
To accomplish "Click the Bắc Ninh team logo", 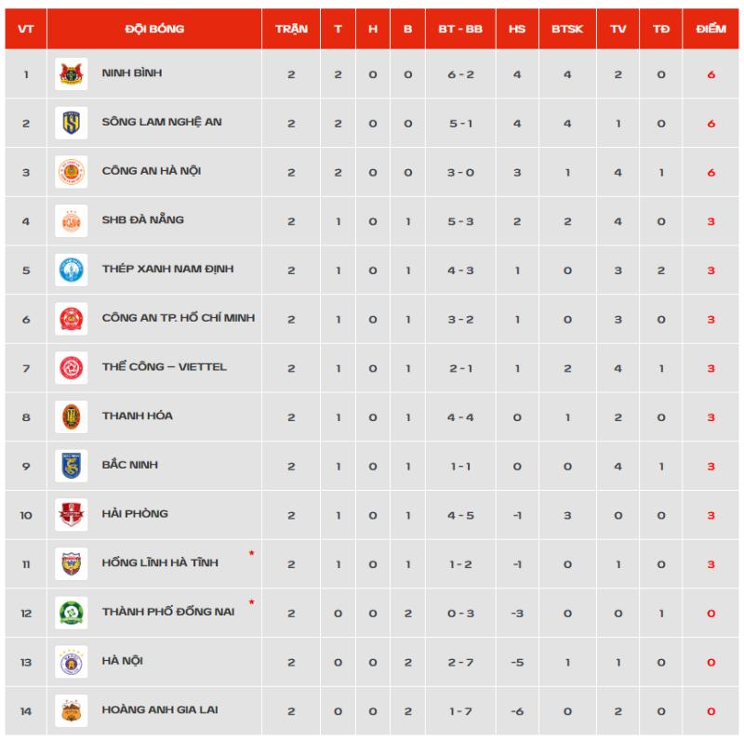I will 72,466.
